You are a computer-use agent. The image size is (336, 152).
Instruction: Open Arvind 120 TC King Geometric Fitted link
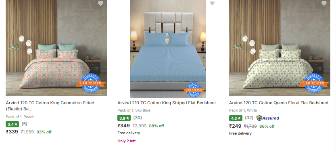[x=50, y=106]
